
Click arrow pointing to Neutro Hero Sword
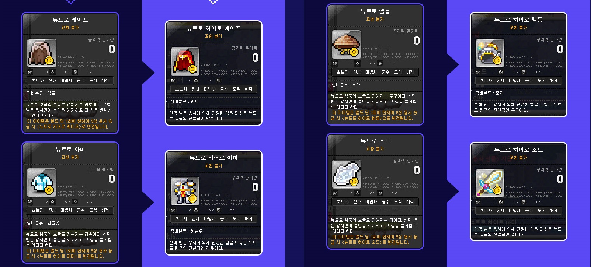click(453, 192)
